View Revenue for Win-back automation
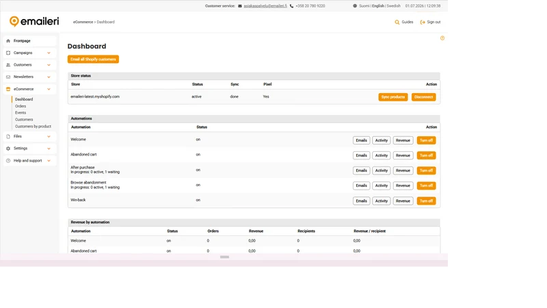The image size is (547, 308). (x=403, y=201)
